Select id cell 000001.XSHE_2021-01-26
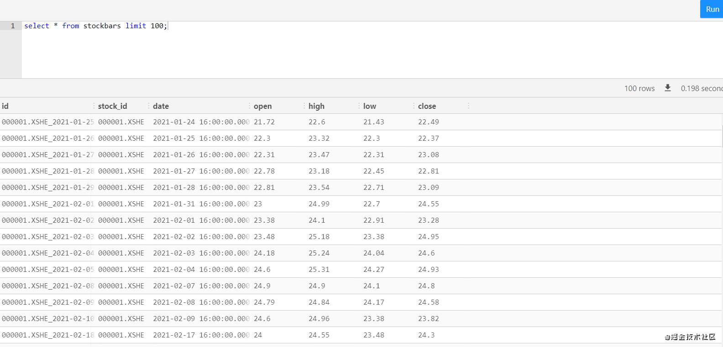The image size is (723, 347). click(x=47, y=138)
